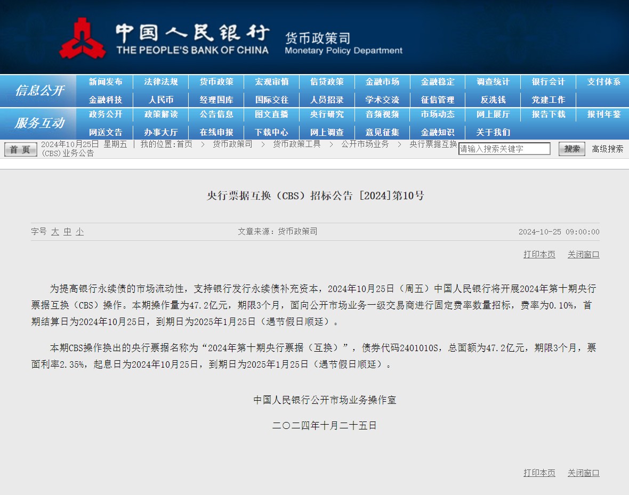This screenshot has height=495, width=629.
Task: Visit 网上展厅 section
Action: [493, 115]
